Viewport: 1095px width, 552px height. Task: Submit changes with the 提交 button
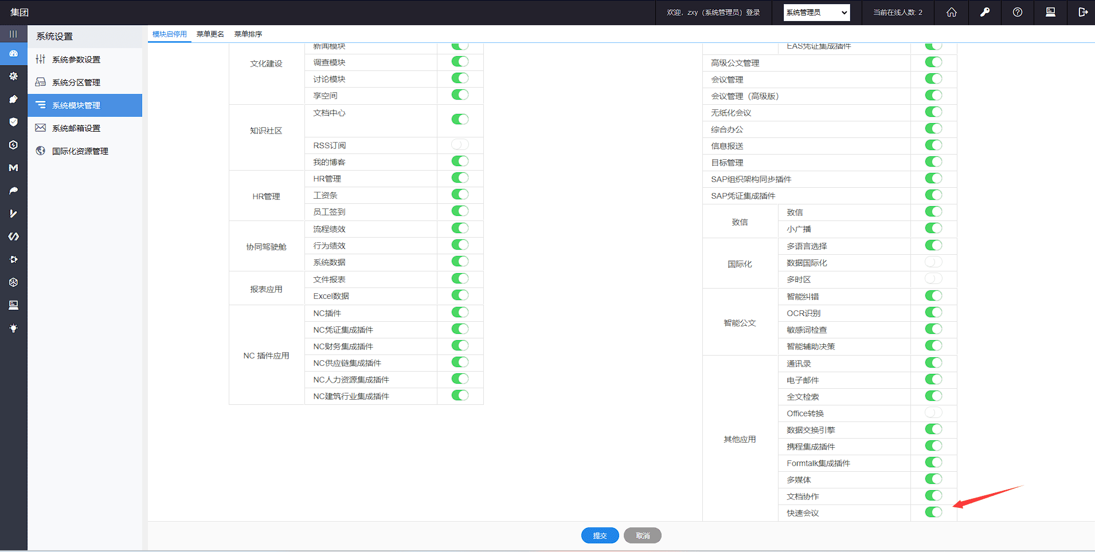[600, 535]
